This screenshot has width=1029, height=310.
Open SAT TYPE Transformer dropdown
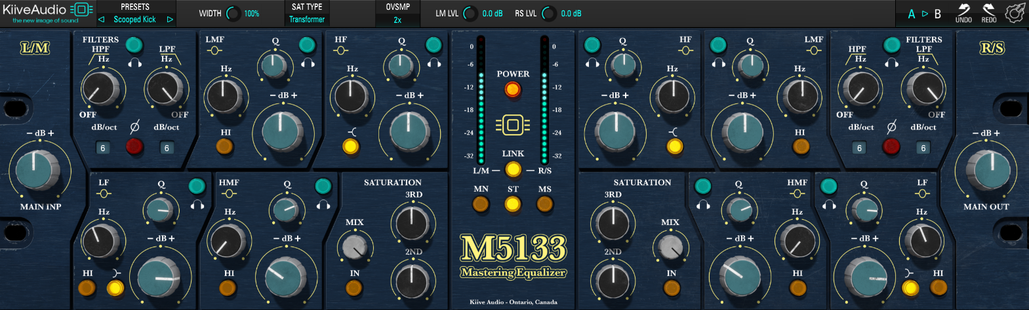[x=307, y=20]
